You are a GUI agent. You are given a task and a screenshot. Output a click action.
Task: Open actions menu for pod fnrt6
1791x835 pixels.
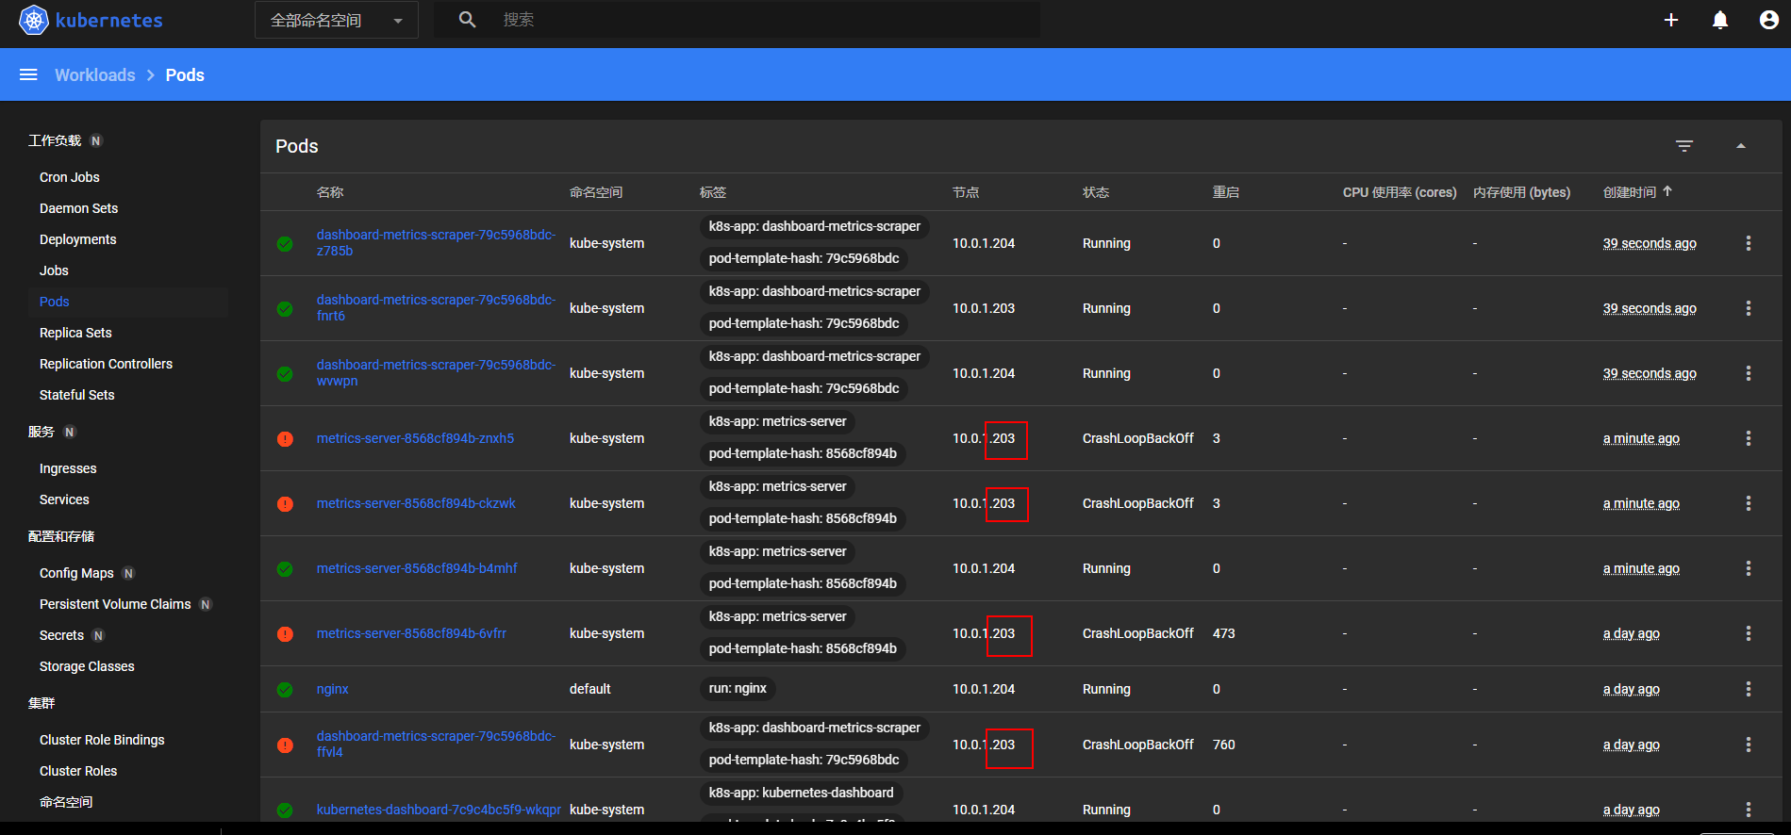click(1749, 308)
